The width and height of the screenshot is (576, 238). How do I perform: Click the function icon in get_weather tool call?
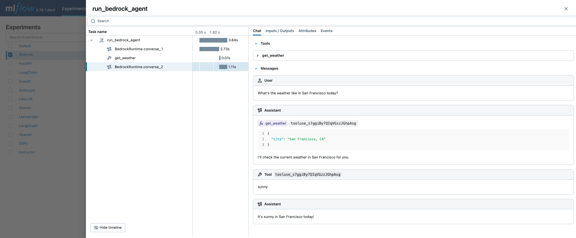pyautogui.click(x=261, y=123)
